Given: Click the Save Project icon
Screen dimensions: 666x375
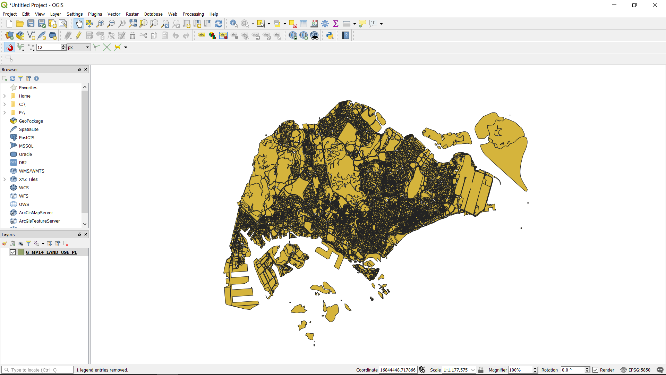Looking at the screenshot, I should coord(31,24).
